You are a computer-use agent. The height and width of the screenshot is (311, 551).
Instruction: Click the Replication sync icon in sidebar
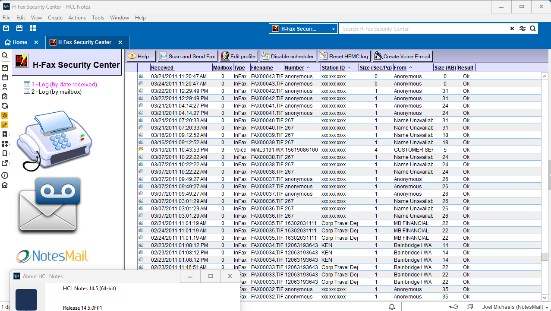pos(5,106)
